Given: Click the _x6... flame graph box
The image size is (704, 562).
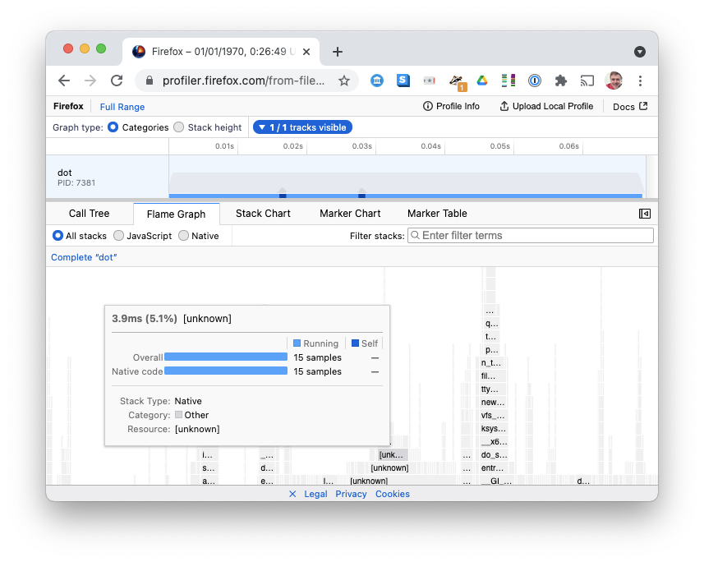Looking at the screenshot, I should (x=494, y=442).
